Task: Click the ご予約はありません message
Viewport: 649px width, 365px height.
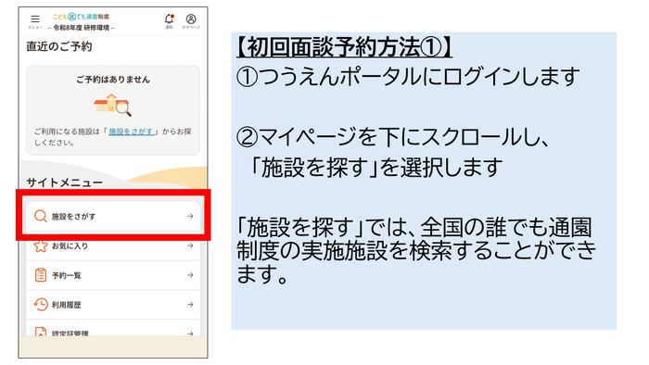Action: [113, 80]
